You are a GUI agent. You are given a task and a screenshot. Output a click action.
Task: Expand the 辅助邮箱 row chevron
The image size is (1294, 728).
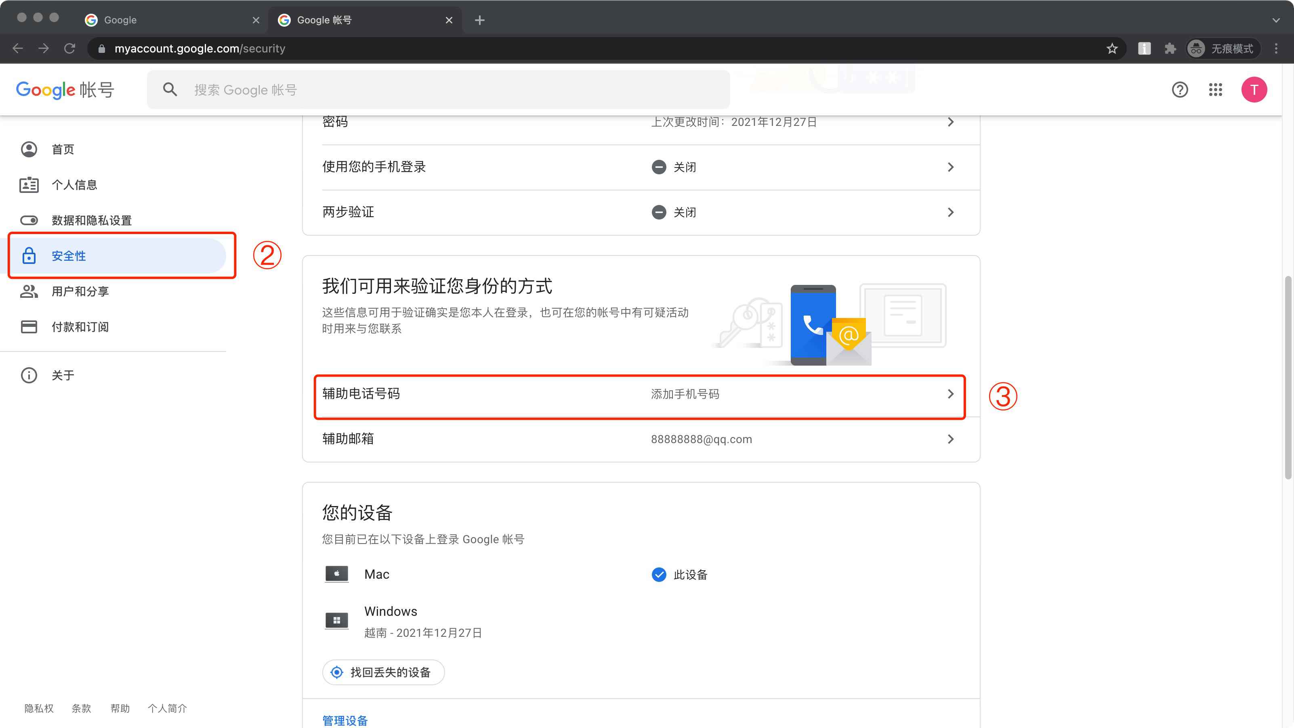point(950,439)
